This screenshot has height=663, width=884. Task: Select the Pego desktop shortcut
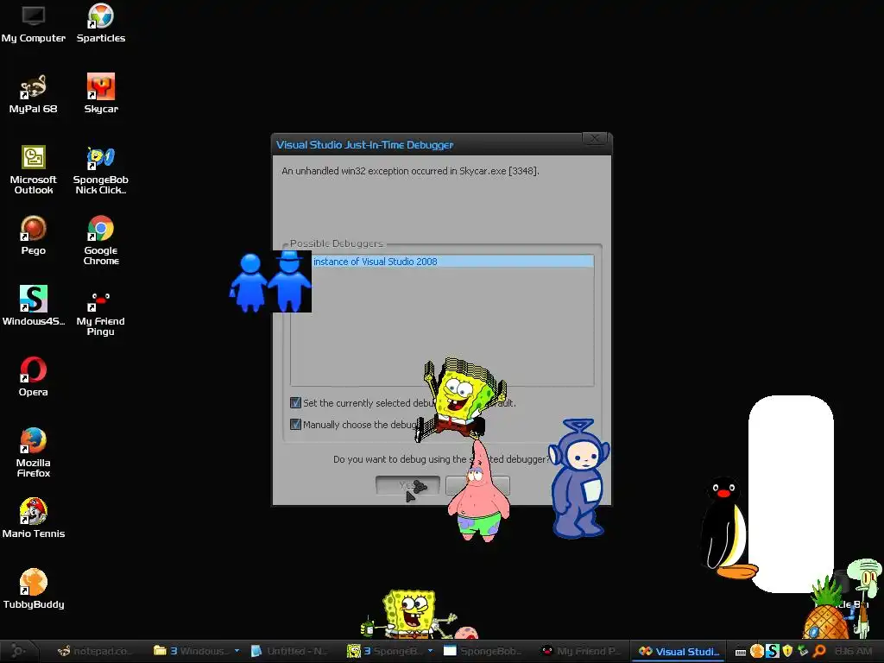34,236
